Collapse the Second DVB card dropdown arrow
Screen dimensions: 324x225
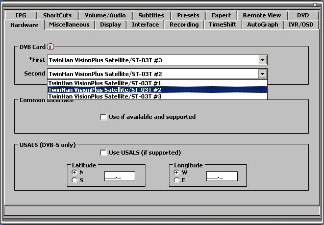[x=262, y=74]
